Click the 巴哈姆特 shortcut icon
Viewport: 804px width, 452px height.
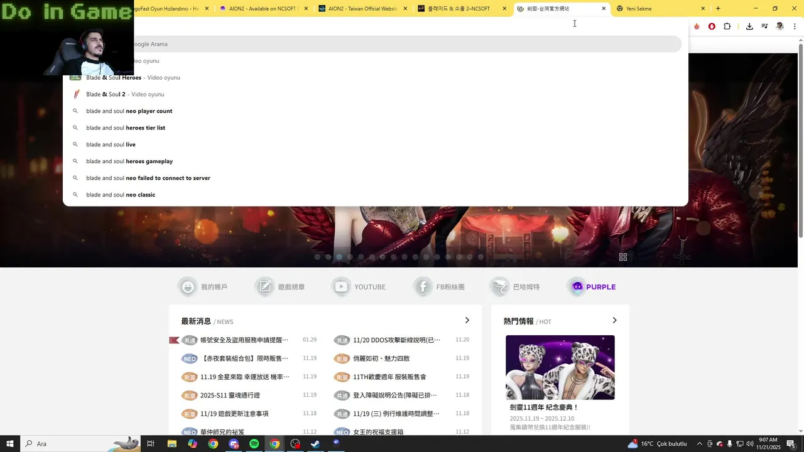(x=500, y=287)
